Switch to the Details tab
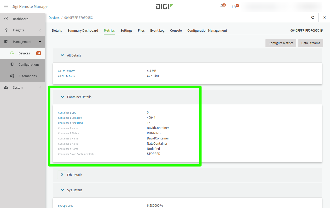 57,30
